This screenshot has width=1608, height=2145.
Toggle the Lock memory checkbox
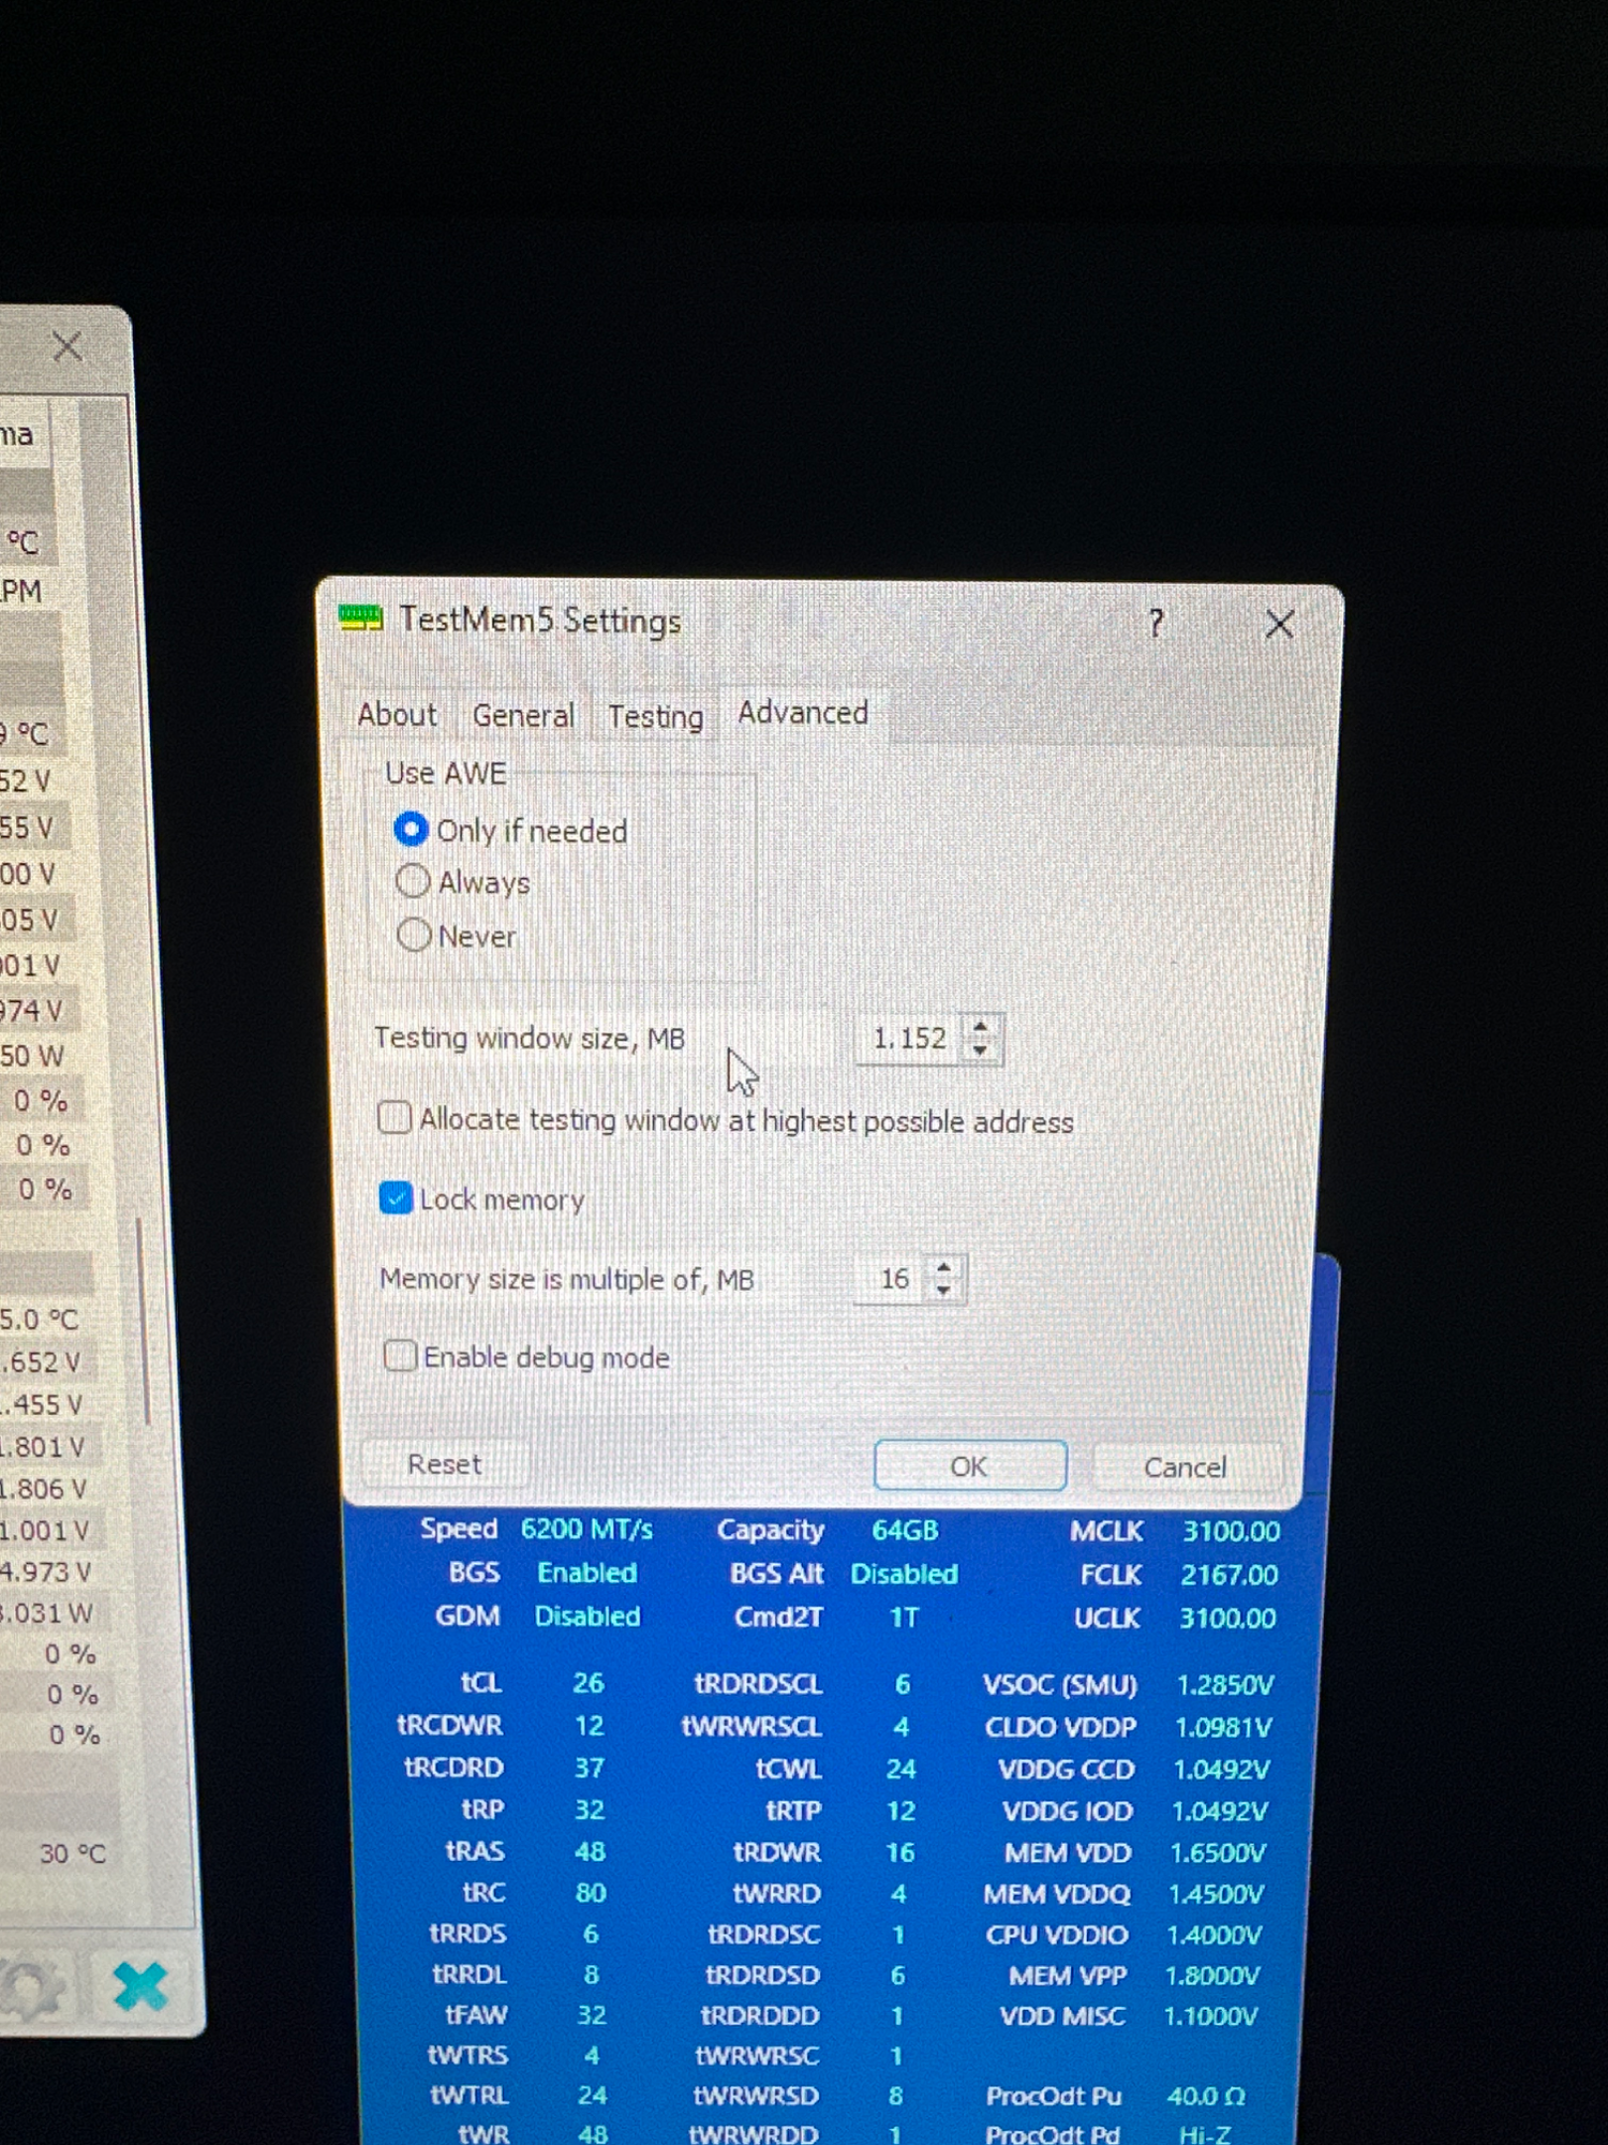396,1198
